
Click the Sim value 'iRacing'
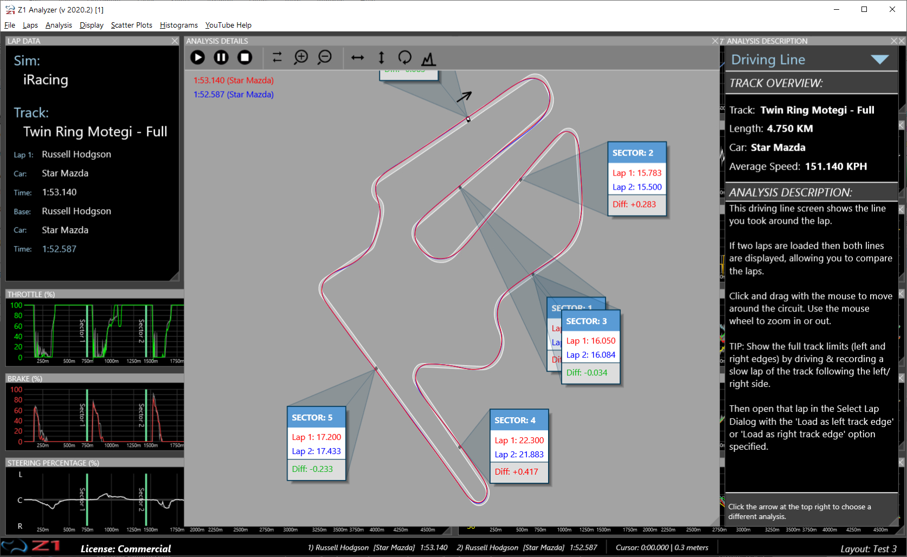point(46,80)
